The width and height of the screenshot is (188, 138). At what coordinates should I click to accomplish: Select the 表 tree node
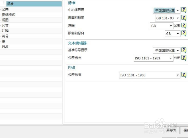coord(4,41)
